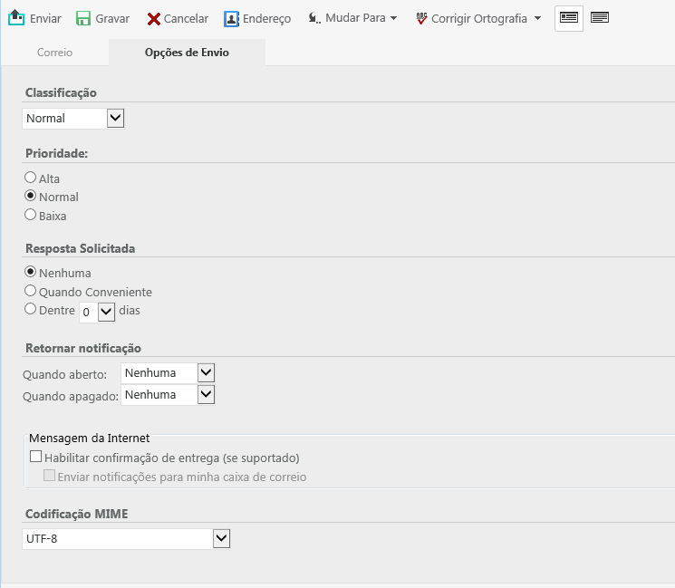Screen dimensions: 675x588
Task: Set priority to Alta
Action: click(x=30, y=178)
